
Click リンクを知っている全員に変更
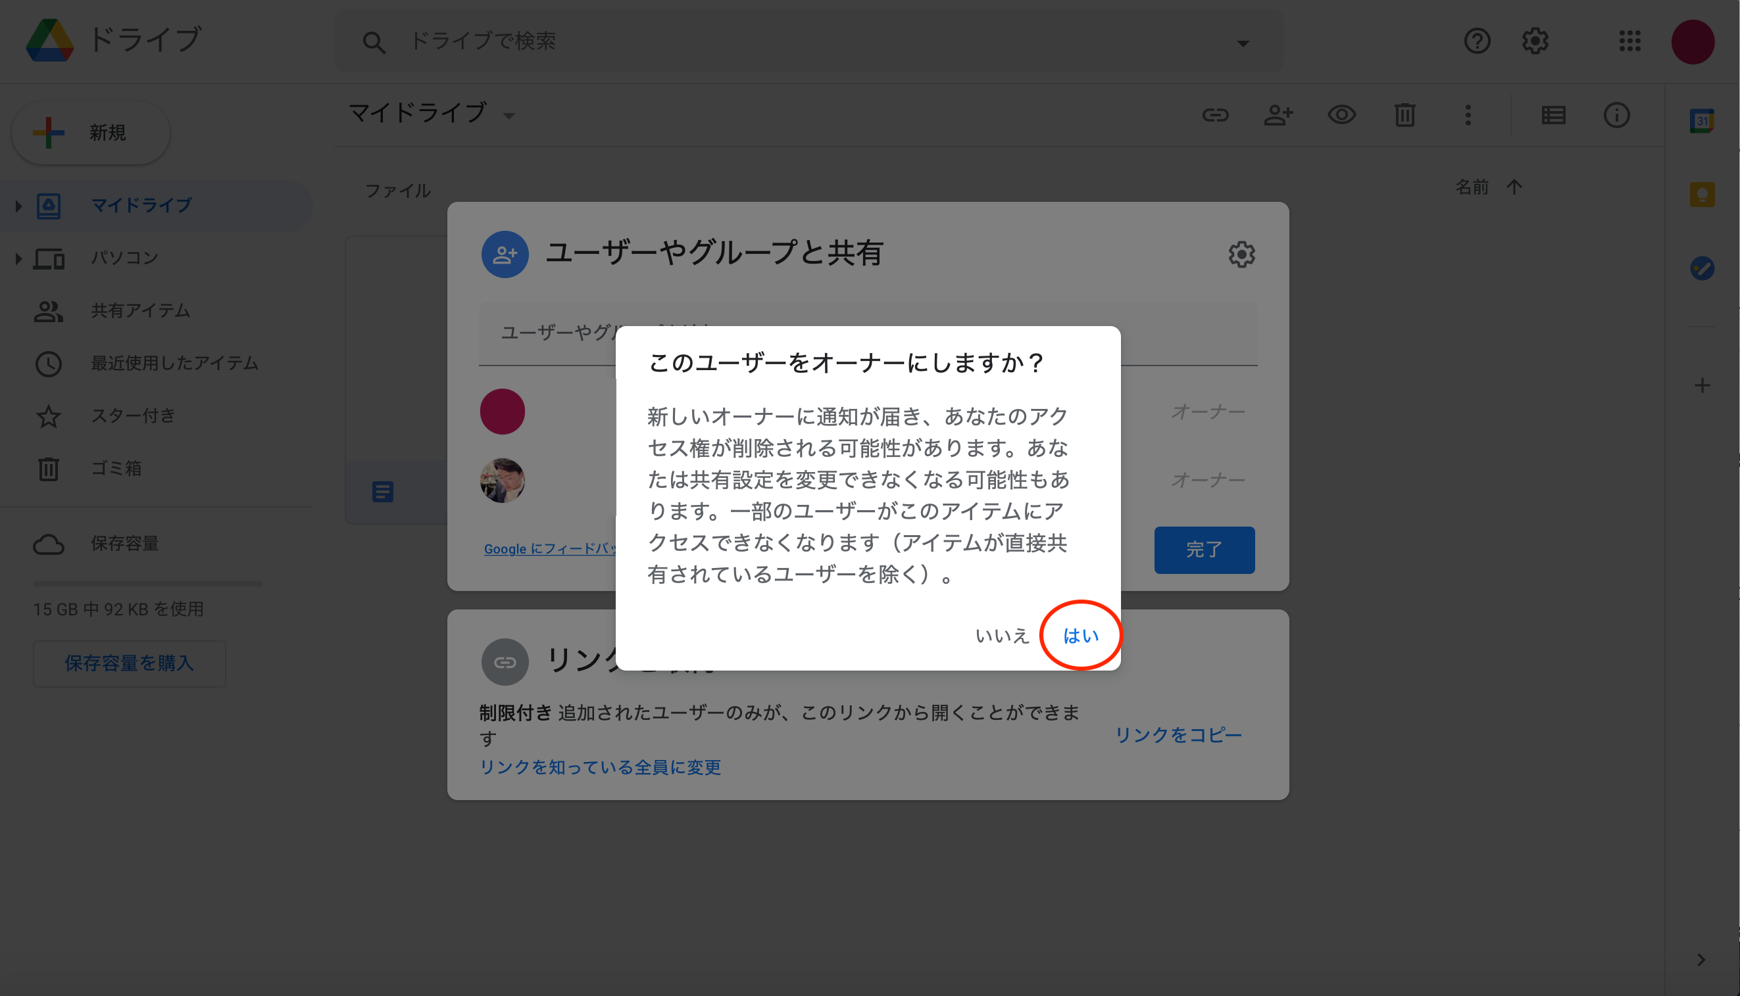coord(601,767)
